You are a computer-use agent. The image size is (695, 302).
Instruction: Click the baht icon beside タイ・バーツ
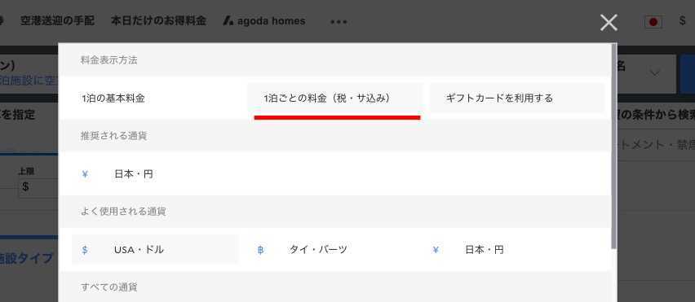coord(261,250)
